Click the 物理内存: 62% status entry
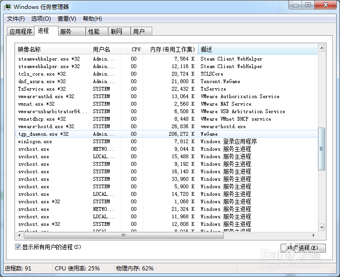The width and height of the screenshot is (340, 277). pyautogui.click(x=135, y=268)
